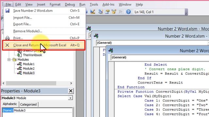Screen dimensions: 209x117
Task: Click the greyed Toolbox toolbar icon
Action: coord(121,12)
